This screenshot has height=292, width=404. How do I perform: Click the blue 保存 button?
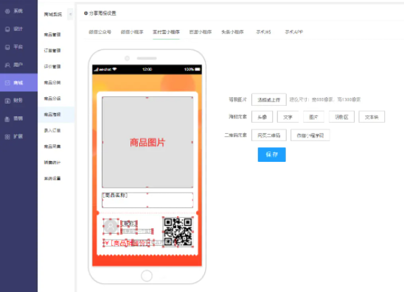click(x=272, y=154)
